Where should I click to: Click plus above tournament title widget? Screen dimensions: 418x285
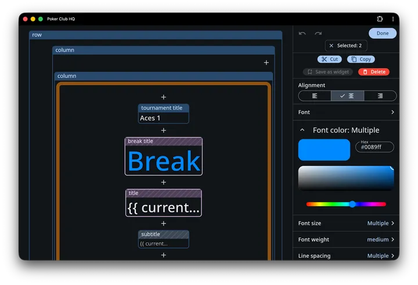coord(163,97)
